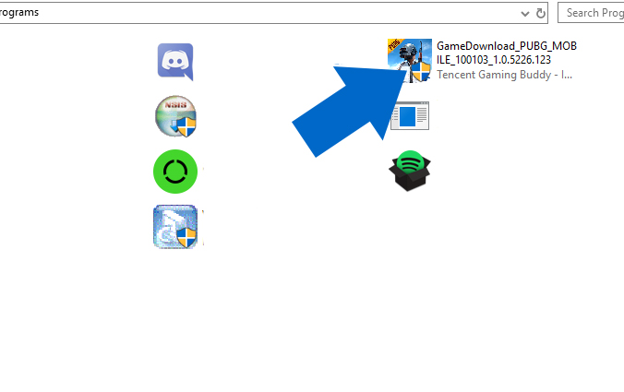This screenshot has width=624, height=392.
Task: Select the music note program icon with shield
Action: [175, 227]
